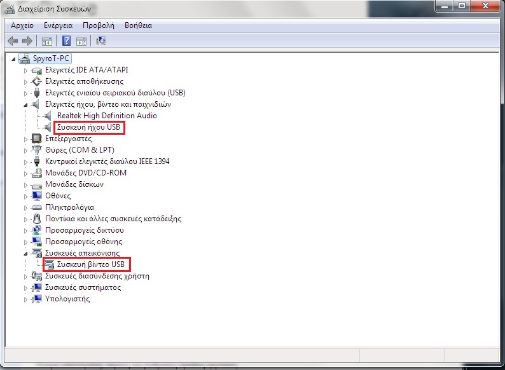The height and width of the screenshot is (370, 505).
Task: Click the Προσαρμογείς δικτύου network icon
Action: 37,230
